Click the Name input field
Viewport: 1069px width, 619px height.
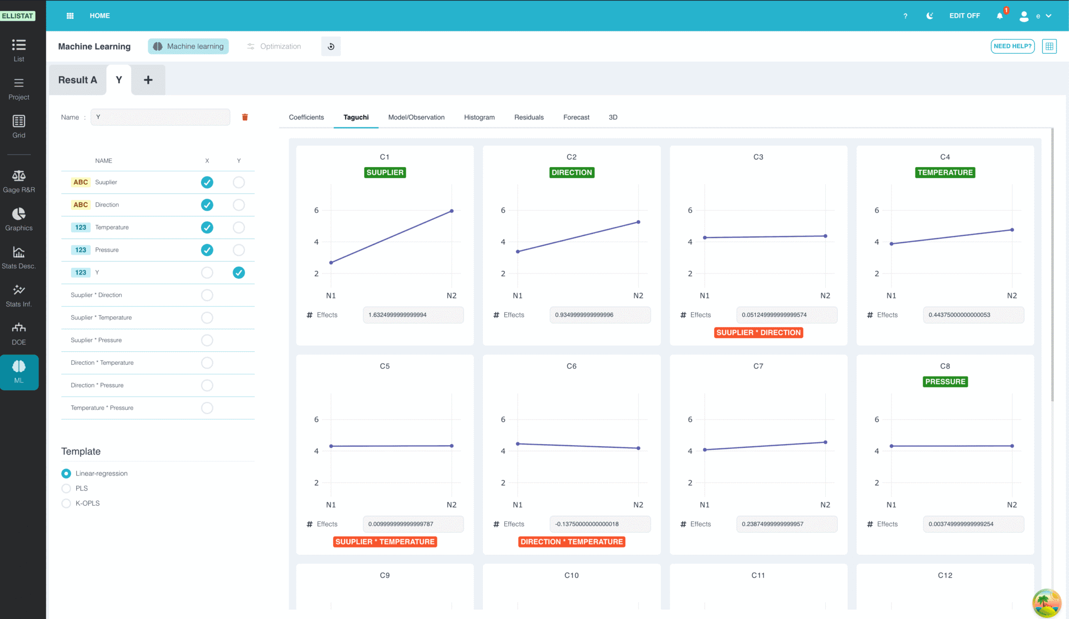pos(160,117)
